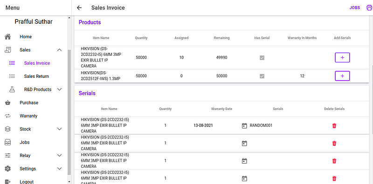Click the printer icon in top bar
The height and width of the screenshot is (184, 373).
[369, 8]
